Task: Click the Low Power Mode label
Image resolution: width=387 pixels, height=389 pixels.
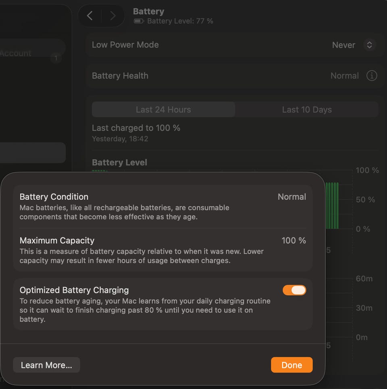Action: [x=125, y=45]
